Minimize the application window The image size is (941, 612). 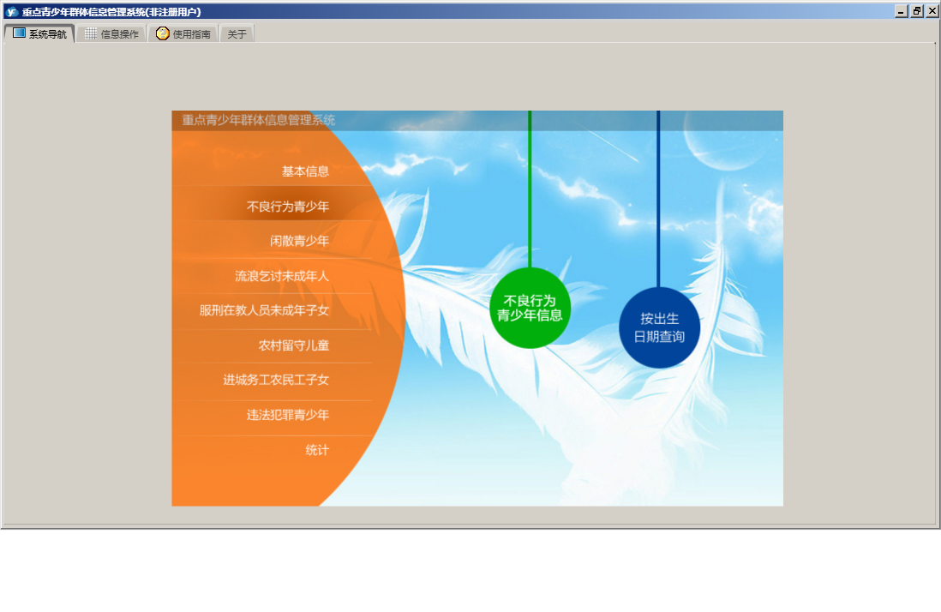pyautogui.click(x=902, y=11)
